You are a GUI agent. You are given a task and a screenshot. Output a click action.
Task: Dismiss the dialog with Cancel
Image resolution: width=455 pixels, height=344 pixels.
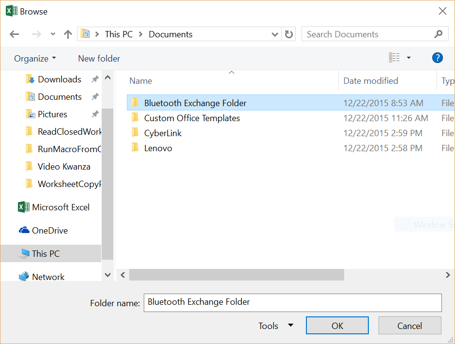point(409,325)
